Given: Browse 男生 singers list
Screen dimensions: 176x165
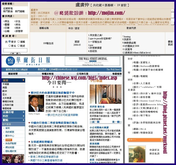Looking at the screenshot, I should [6, 21].
